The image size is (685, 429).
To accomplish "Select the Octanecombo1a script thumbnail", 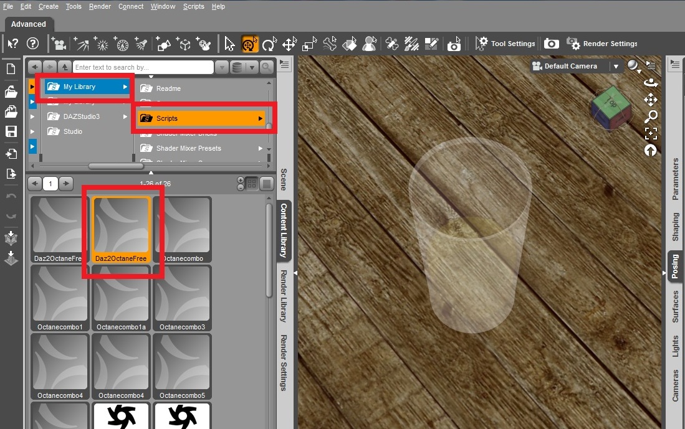I will 121,298.
